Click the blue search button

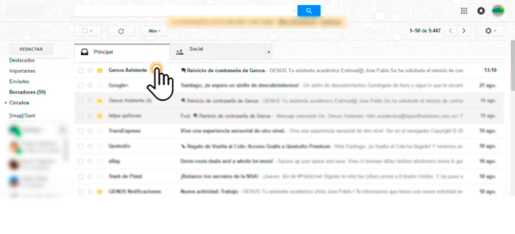tap(309, 11)
